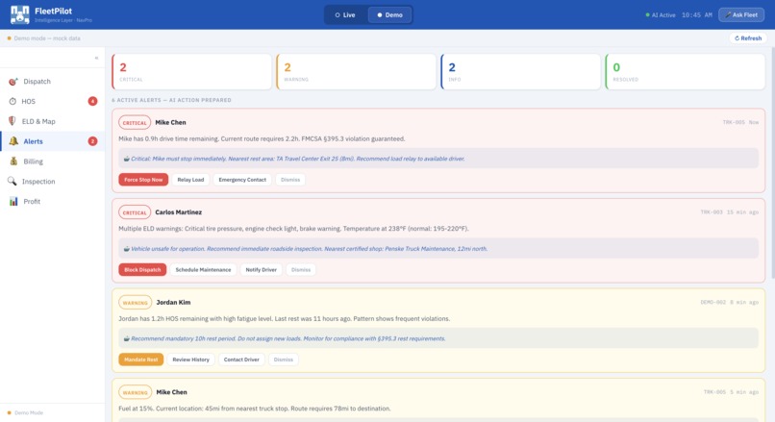Open the Alerts page
Screen dimensions: 775x422
click(52, 141)
